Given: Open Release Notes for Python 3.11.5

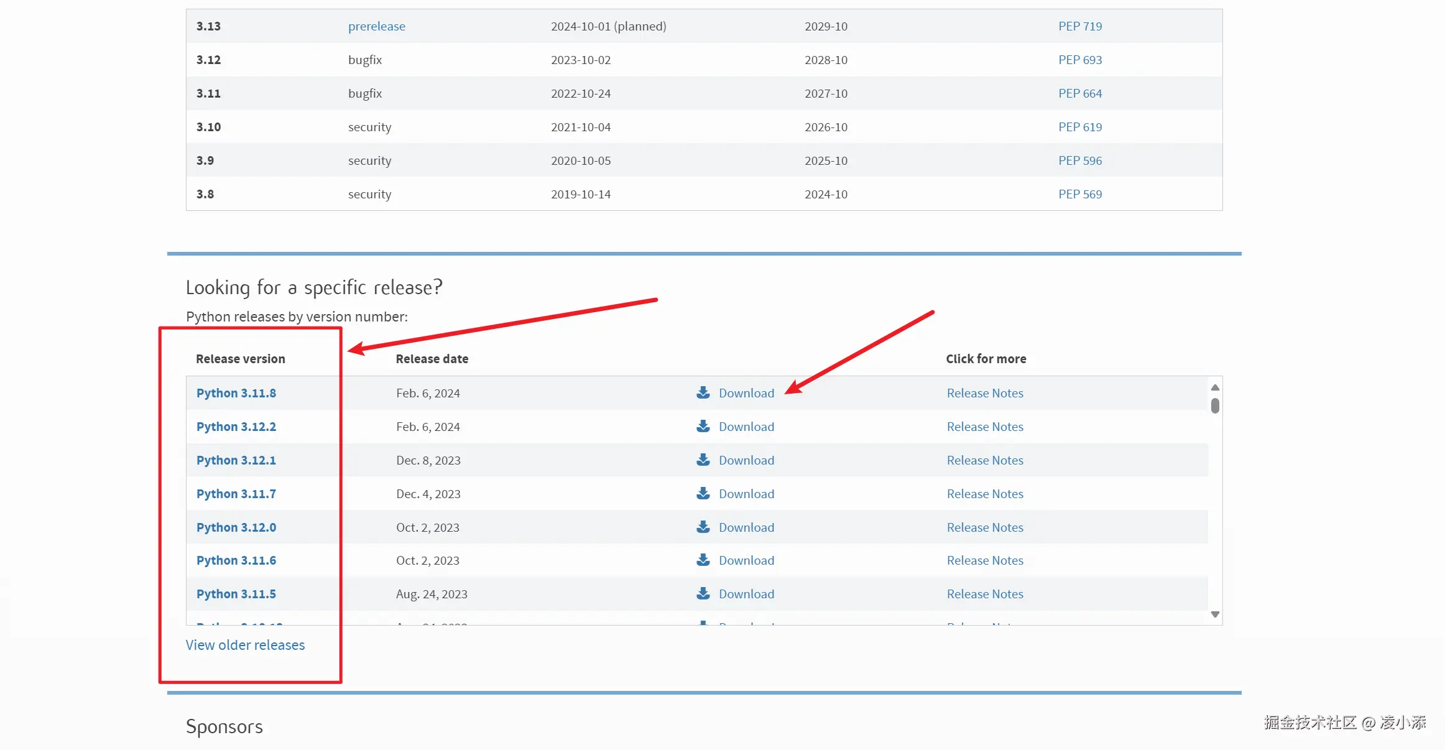Looking at the screenshot, I should coord(984,594).
